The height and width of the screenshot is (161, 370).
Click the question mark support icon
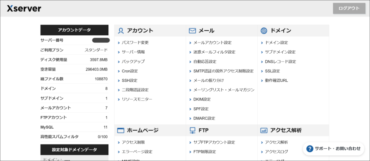click(x=310, y=148)
